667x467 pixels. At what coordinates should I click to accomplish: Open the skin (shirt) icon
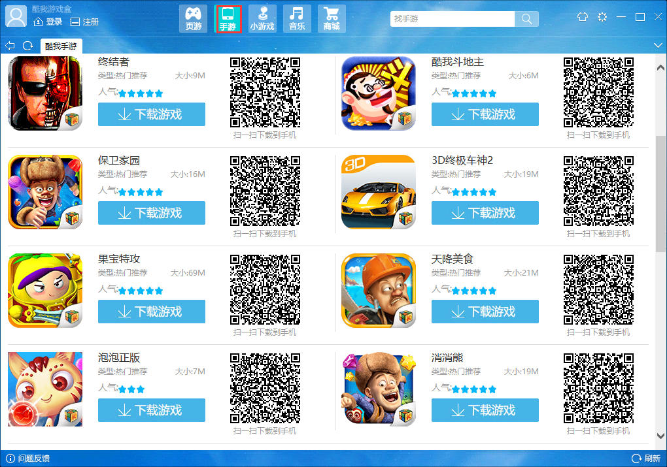(583, 17)
